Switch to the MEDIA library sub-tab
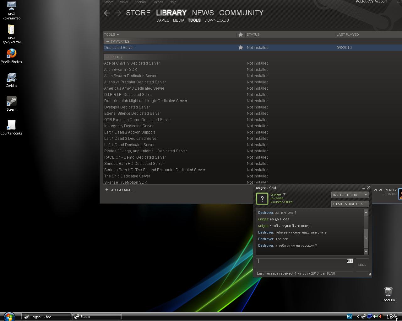The image size is (402, 321). tap(179, 20)
